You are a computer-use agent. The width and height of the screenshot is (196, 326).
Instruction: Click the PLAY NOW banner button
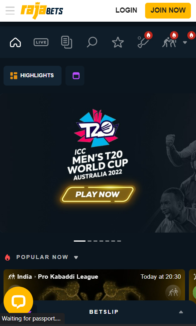97,194
